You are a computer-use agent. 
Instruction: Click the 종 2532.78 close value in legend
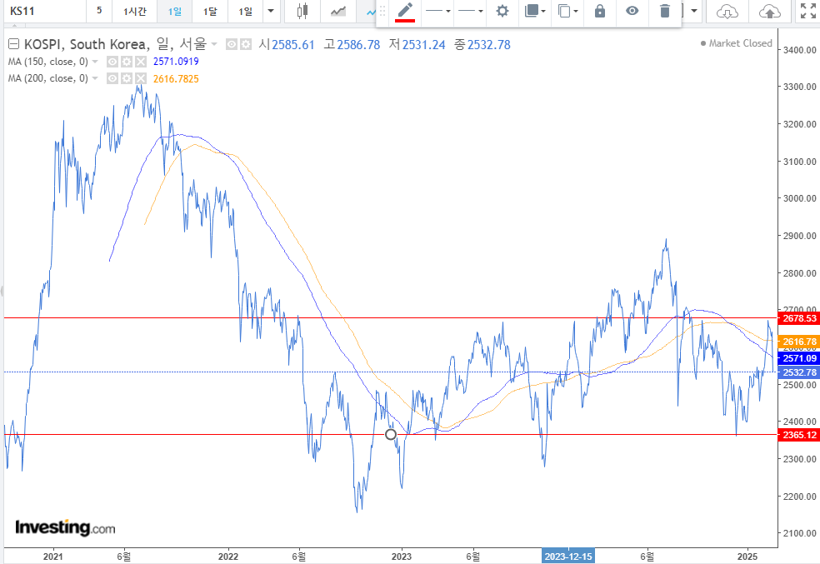click(x=482, y=44)
